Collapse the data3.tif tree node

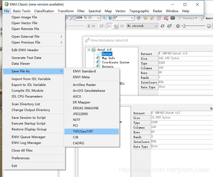(89, 50)
